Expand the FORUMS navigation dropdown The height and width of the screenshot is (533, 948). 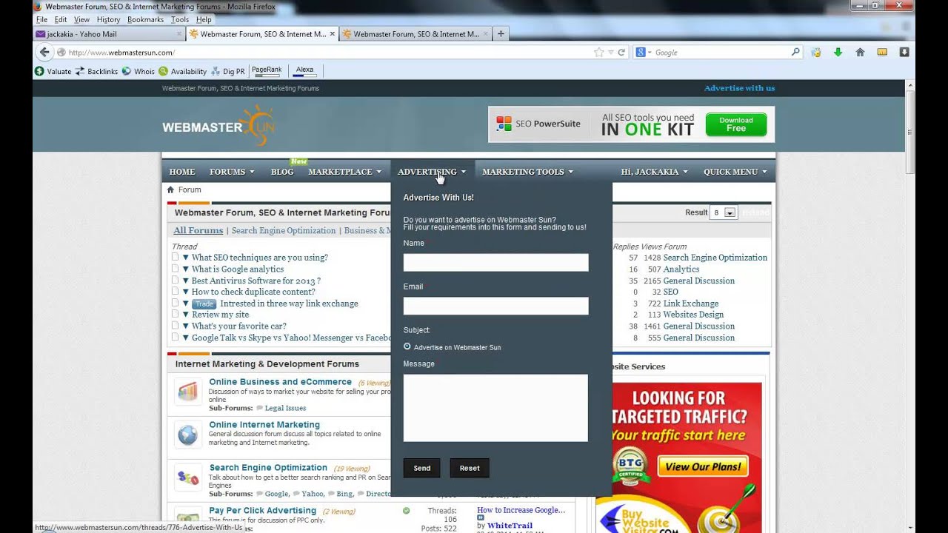pos(232,172)
